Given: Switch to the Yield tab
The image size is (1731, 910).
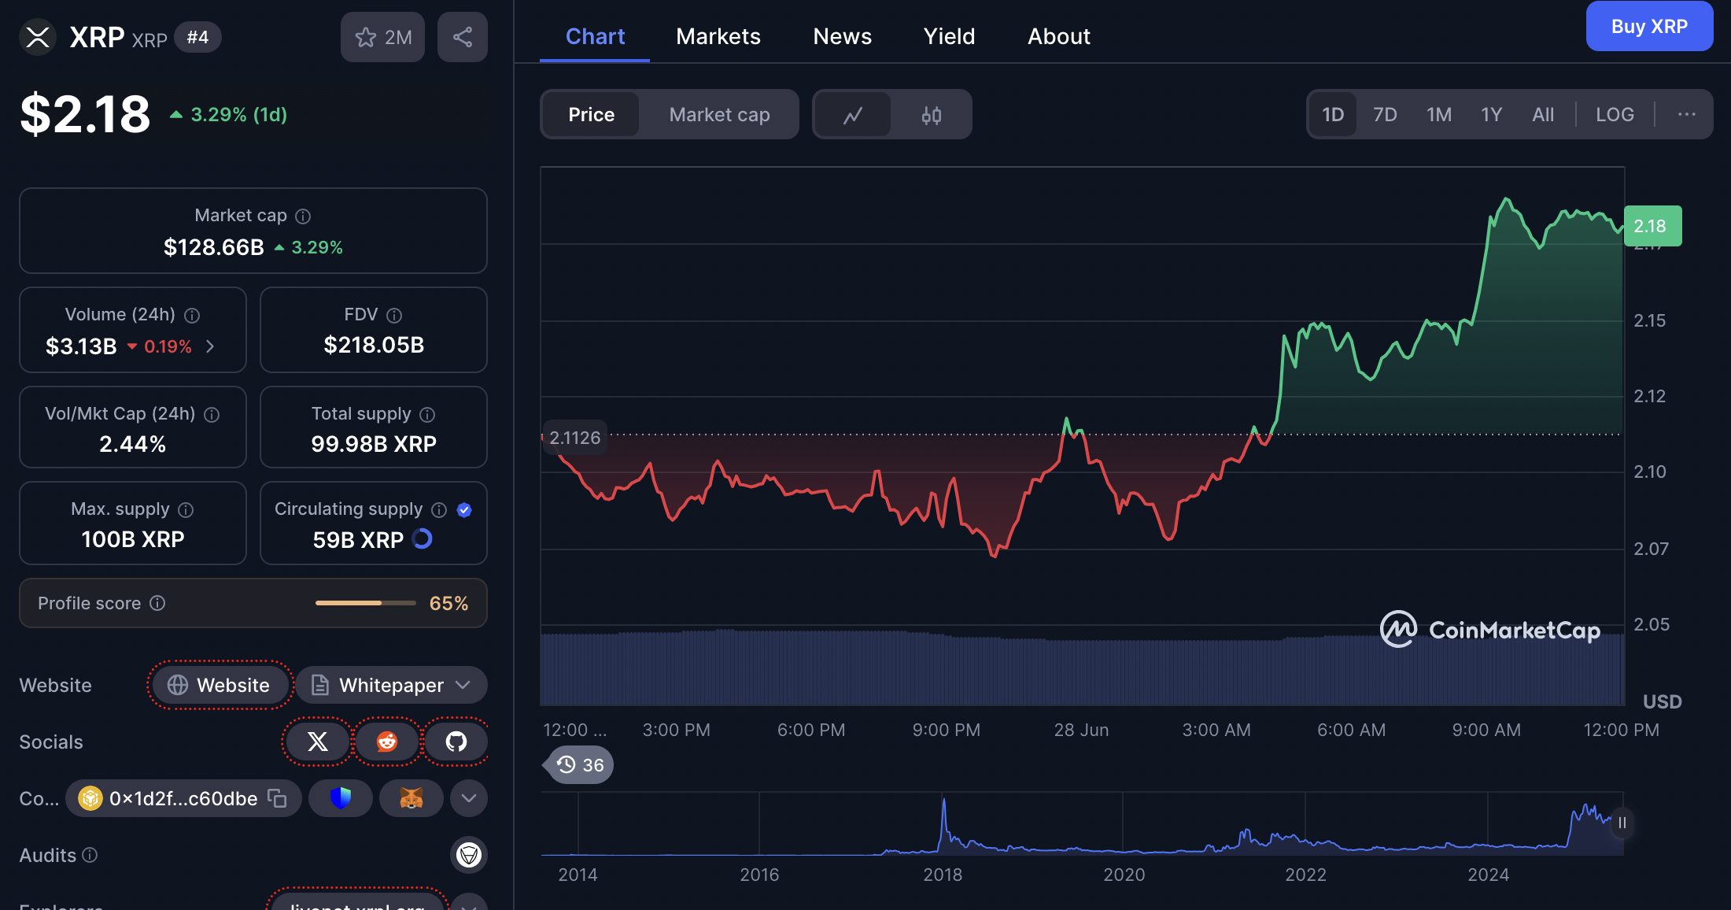Looking at the screenshot, I should pos(949,36).
